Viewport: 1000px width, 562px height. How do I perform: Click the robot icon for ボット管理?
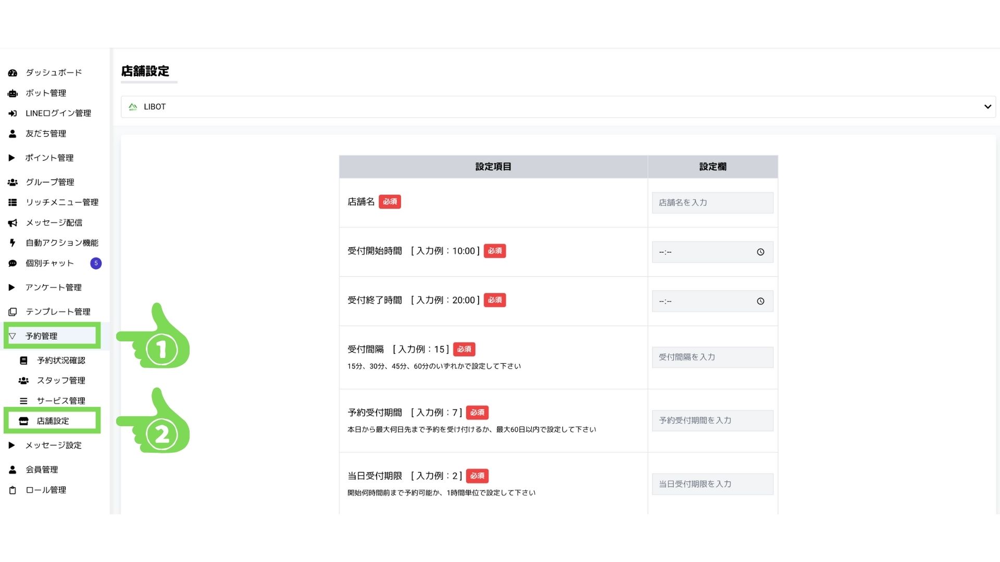pyautogui.click(x=12, y=93)
